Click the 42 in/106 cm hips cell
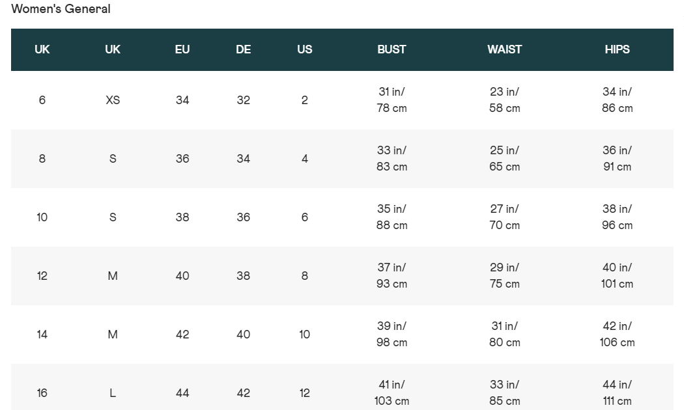This screenshot has width=684, height=410. pos(617,335)
